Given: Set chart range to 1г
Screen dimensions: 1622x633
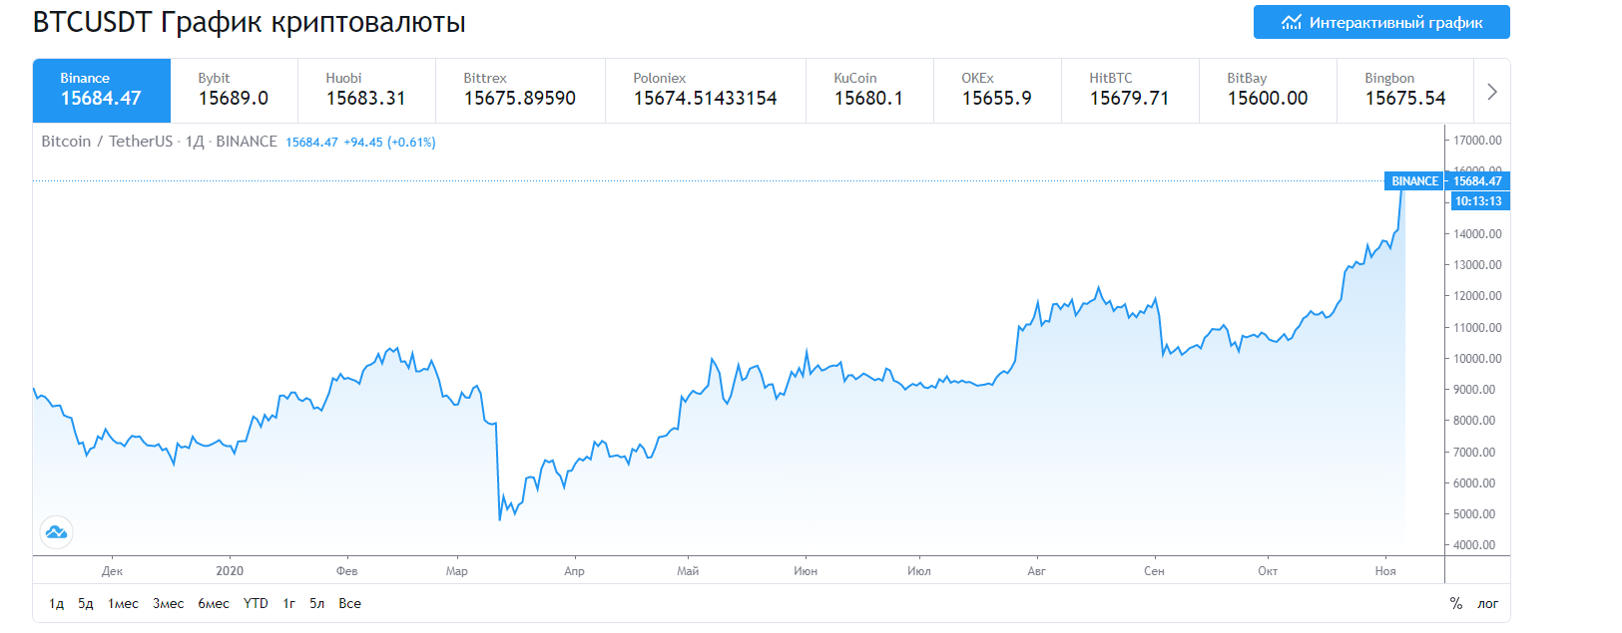Looking at the screenshot, I should 289,603.
